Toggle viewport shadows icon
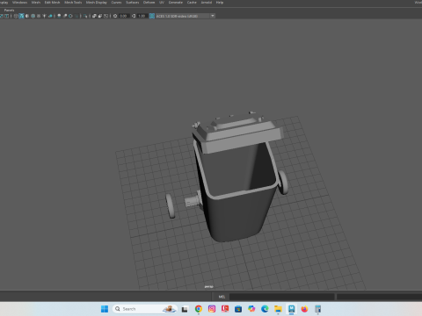422x316 pixels. coord(50,16)
